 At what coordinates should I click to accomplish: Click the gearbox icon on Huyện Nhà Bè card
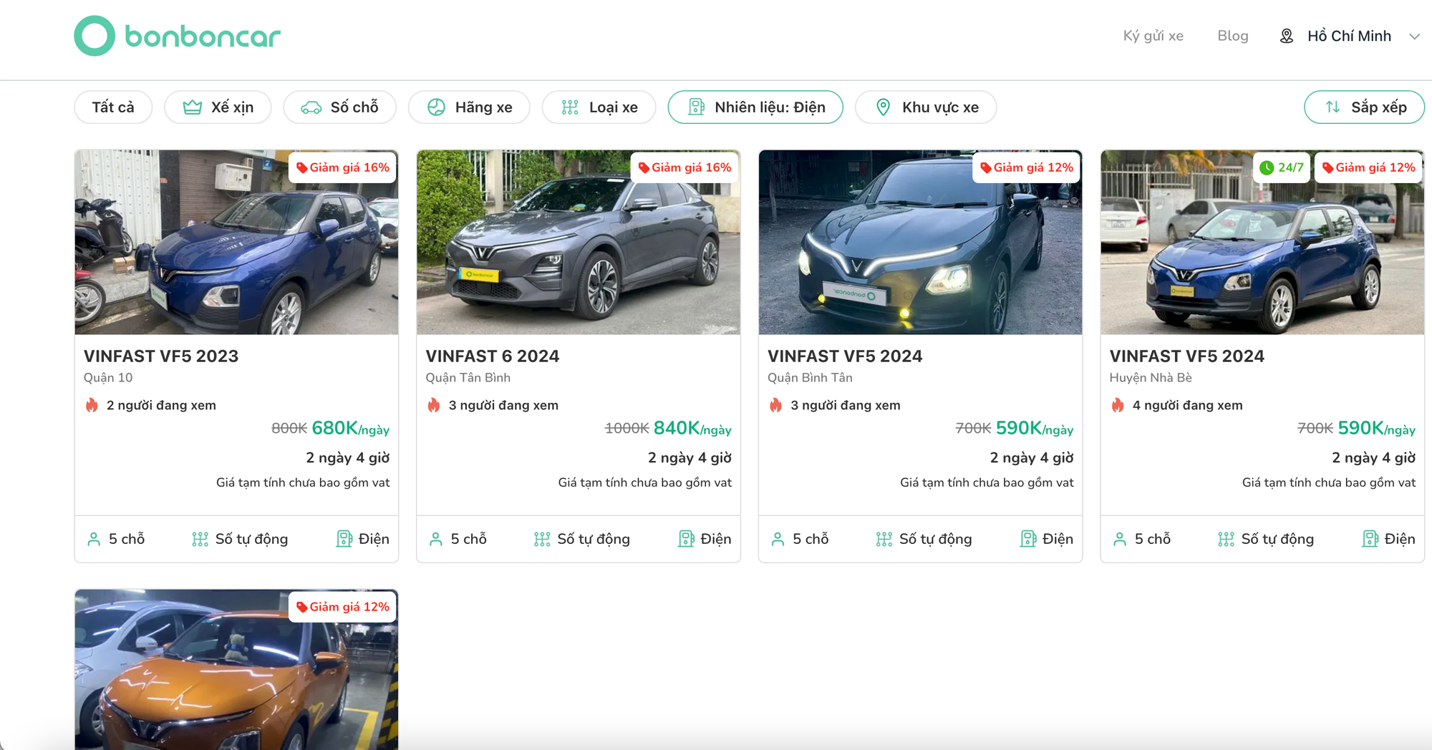tap(1227, 539)
